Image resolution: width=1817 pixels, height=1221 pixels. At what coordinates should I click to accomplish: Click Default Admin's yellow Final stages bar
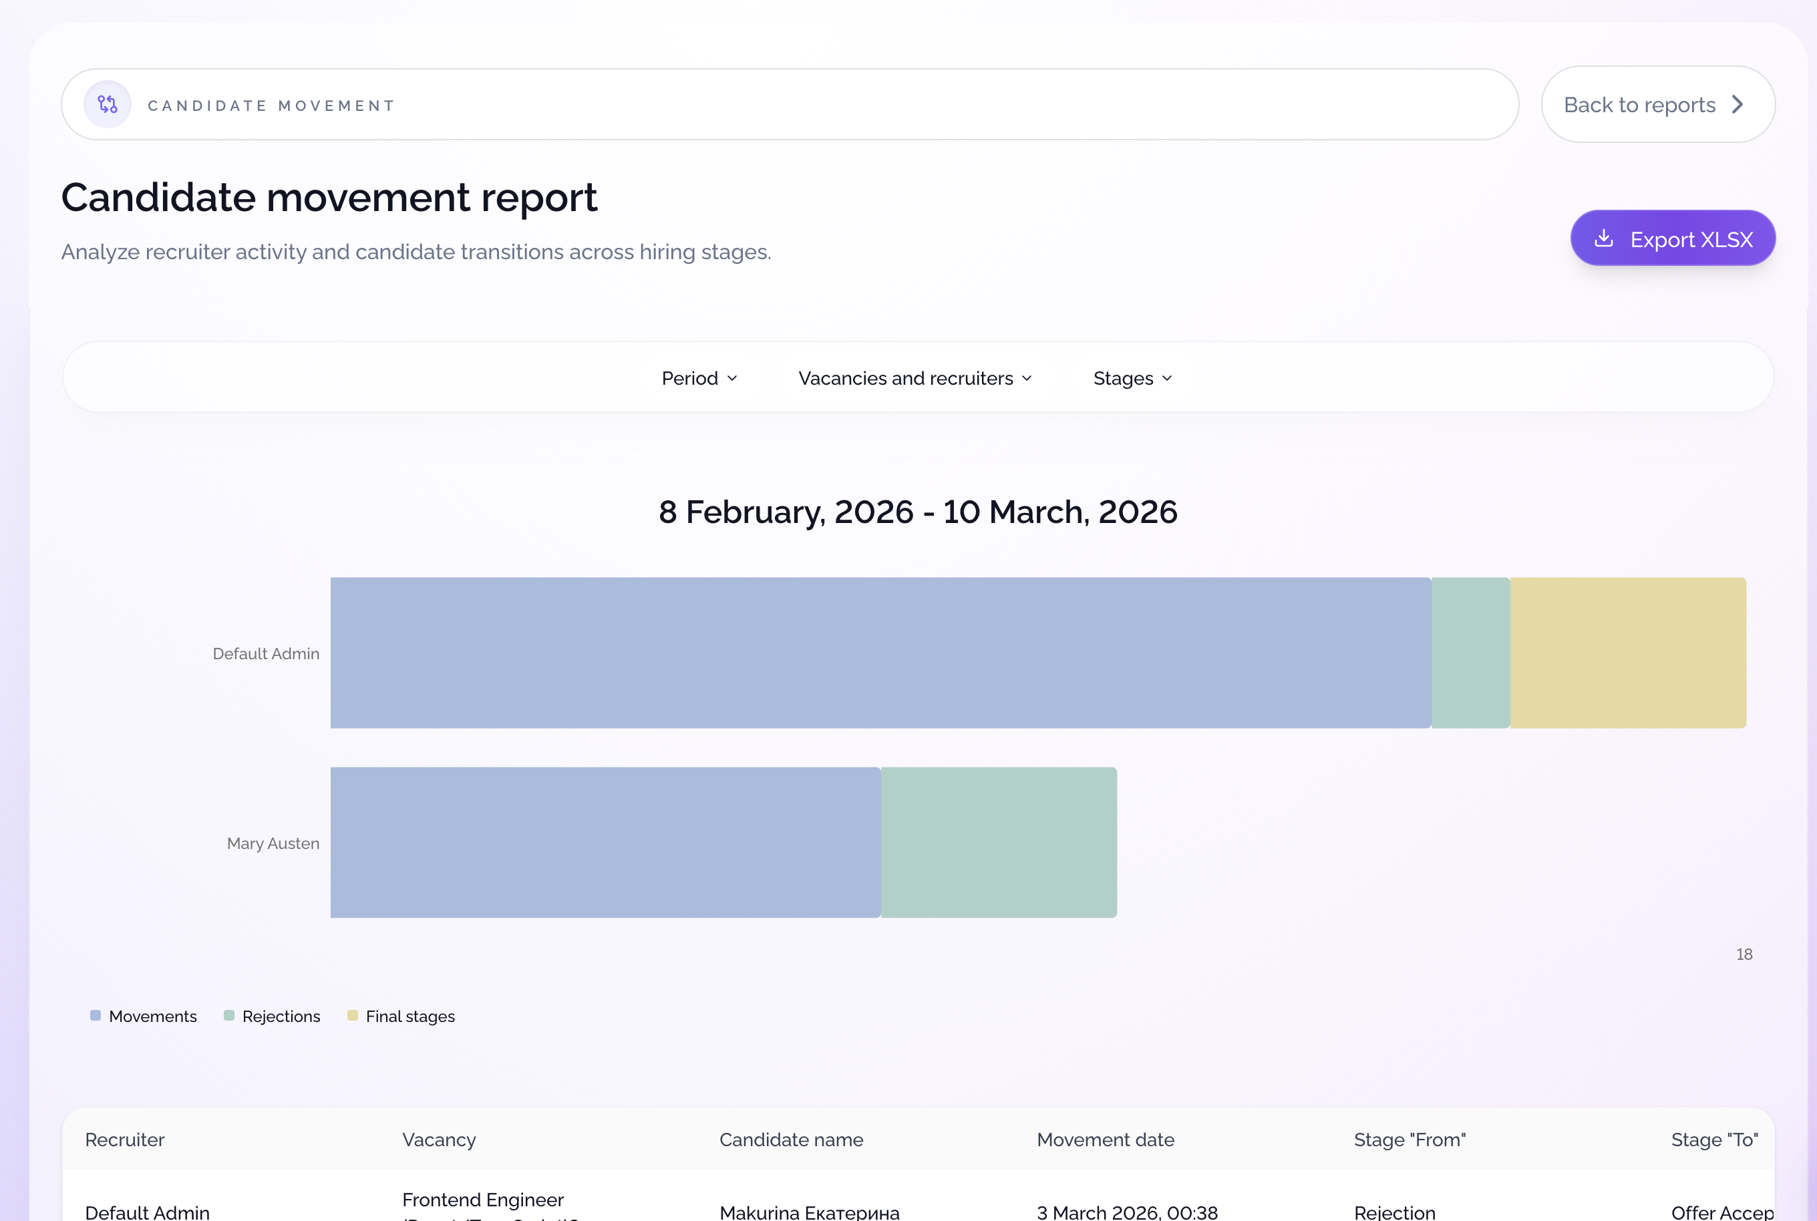click(x=1627, y=653)
